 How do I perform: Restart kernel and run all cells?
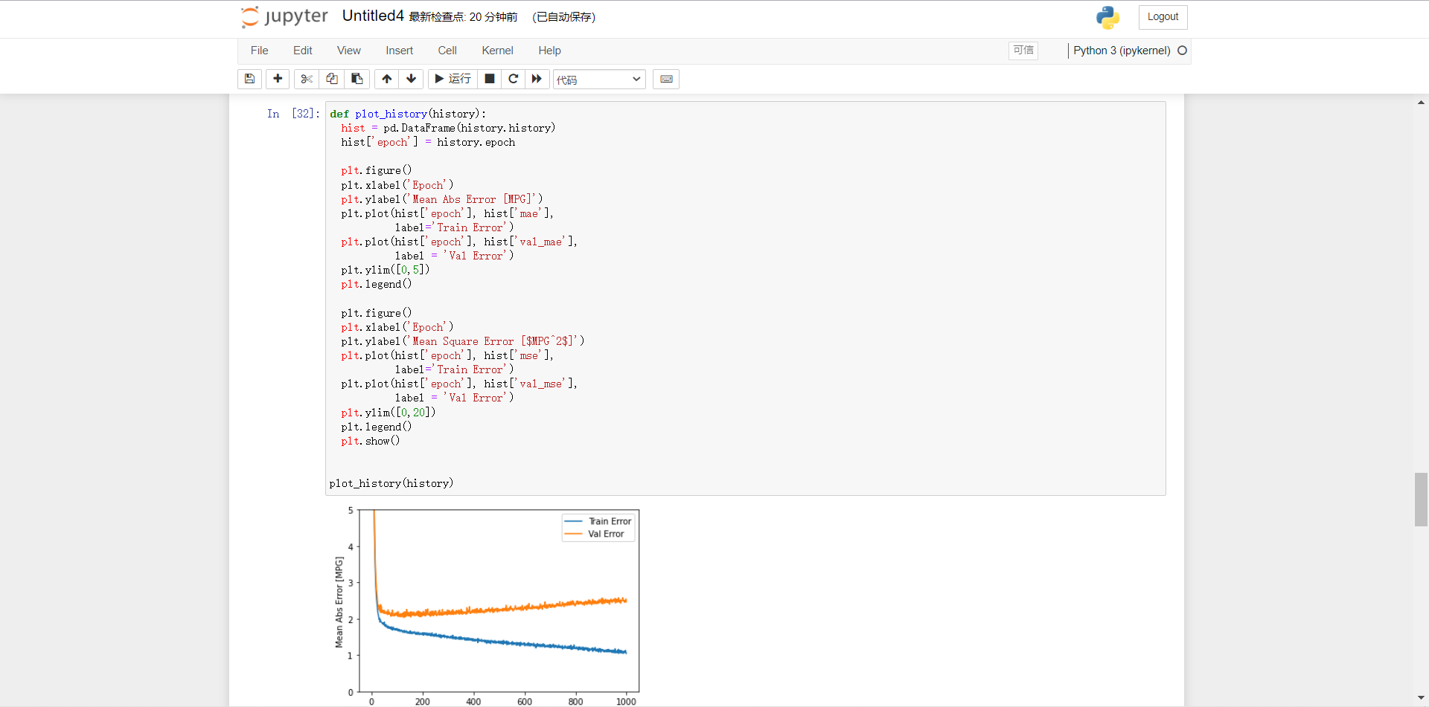[x=537, y=79]
